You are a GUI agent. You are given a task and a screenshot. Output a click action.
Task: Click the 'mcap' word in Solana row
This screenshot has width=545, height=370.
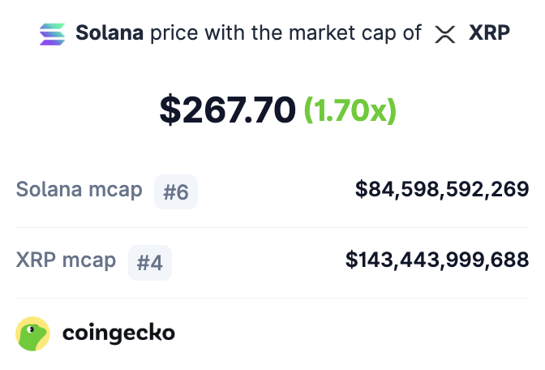[x=116, y=191]
